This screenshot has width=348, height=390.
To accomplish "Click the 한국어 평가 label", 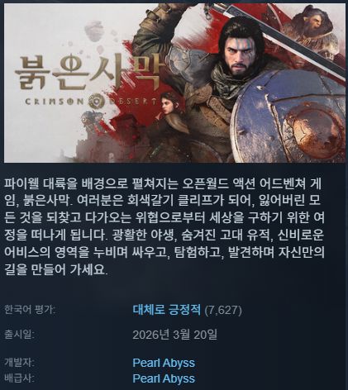I will click(30, 310).
